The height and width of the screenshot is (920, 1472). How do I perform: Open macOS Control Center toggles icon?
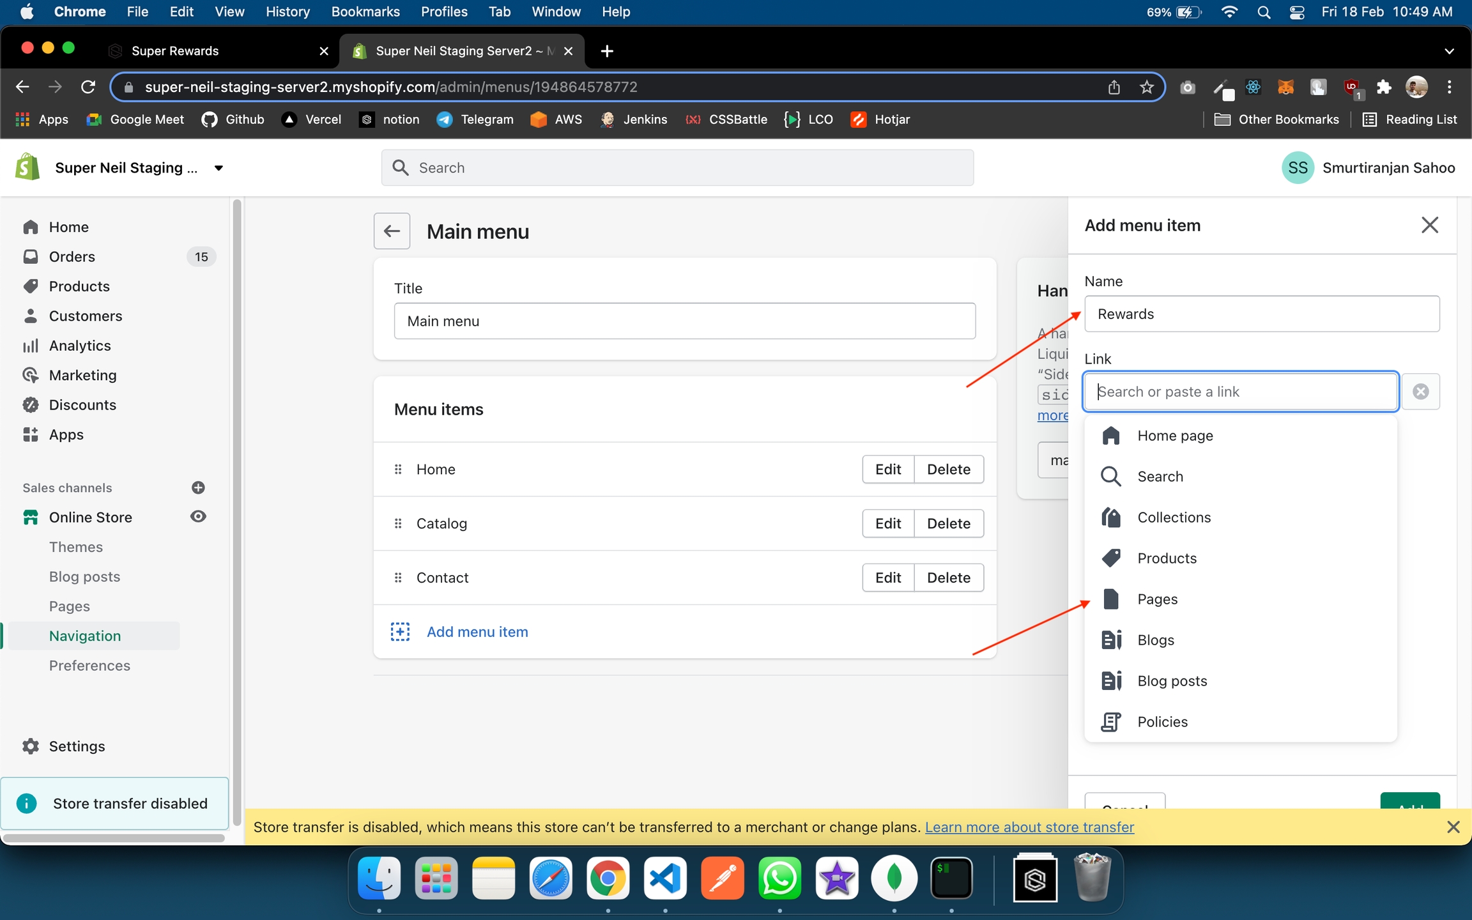tap(1296, 11)
